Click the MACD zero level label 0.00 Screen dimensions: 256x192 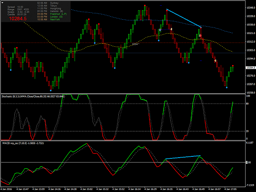click(248, 162)
